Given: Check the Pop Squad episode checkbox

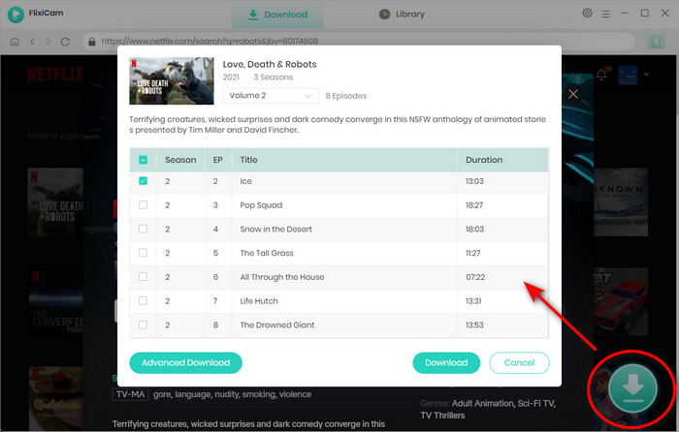Looking at the screenshot, I should point(143,205).
